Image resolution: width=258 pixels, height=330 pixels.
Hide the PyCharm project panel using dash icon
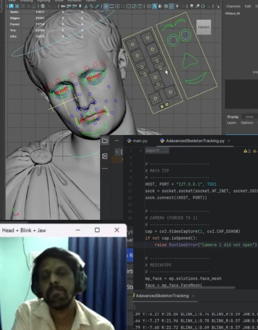117,140
